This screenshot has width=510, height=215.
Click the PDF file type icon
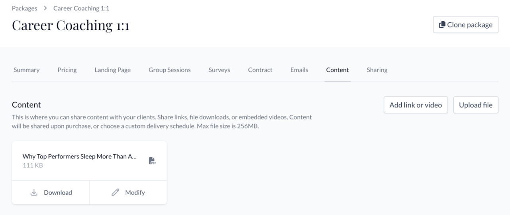[152, 161]
